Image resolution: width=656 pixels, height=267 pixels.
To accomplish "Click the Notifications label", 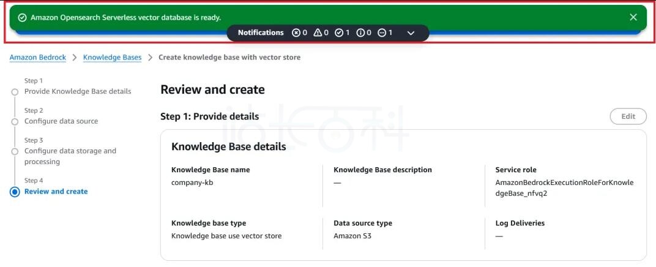I will (x=261, y=32).
